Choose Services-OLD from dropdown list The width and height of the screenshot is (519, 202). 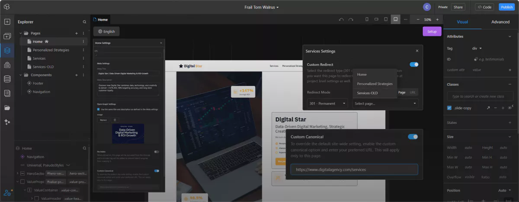[375, 93]
